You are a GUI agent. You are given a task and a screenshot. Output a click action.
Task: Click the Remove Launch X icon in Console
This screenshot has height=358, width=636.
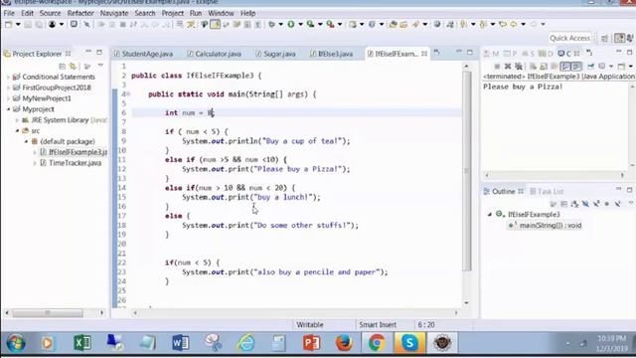[508, 67]
